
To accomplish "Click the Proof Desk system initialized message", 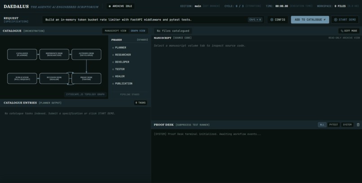I will [207, 134].
